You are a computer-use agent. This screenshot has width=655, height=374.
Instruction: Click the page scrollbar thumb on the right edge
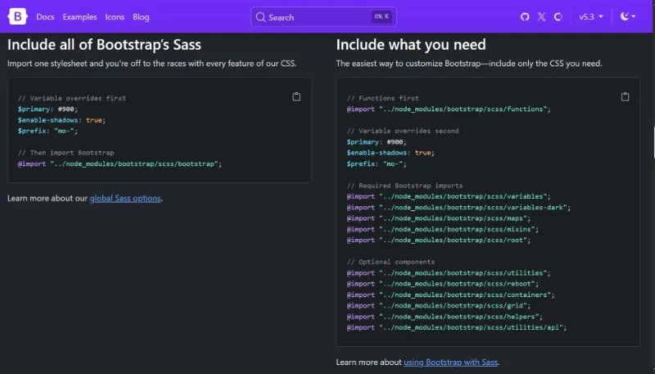pyautogui.click(x=653, y=142)
